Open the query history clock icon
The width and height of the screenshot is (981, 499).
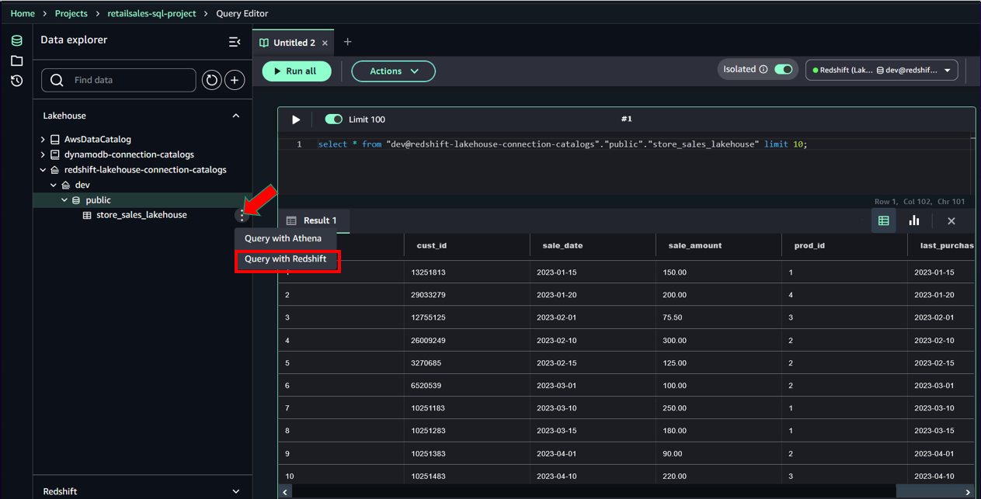[x=16, y=81]
